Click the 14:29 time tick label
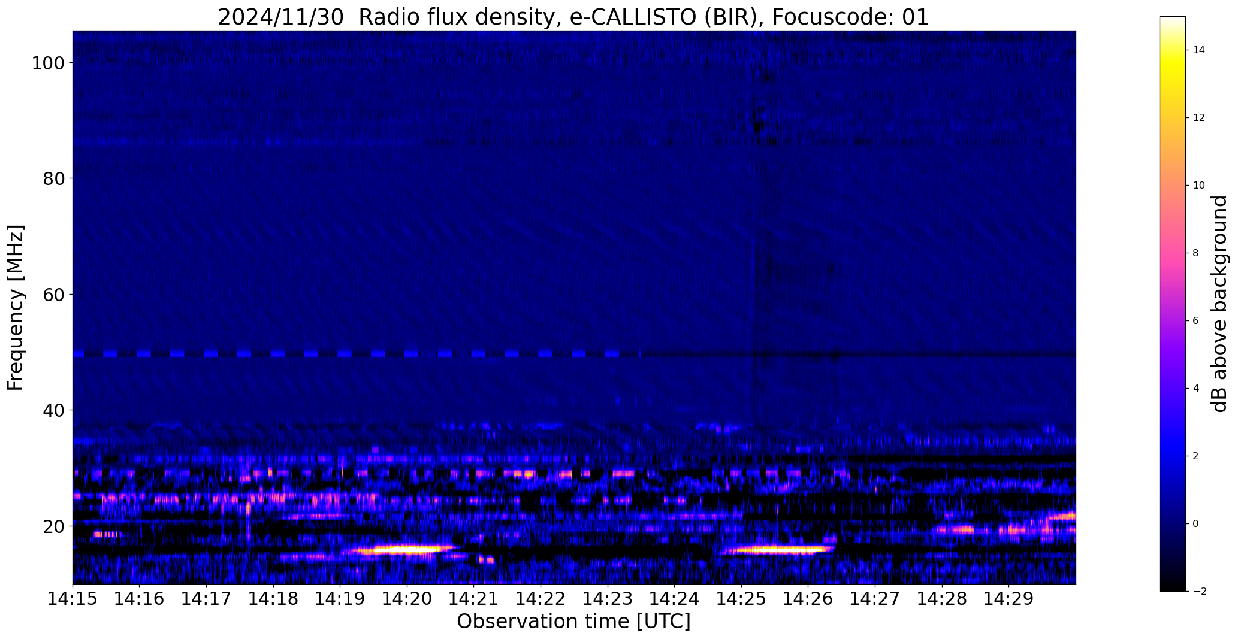 coord(1008,599)
